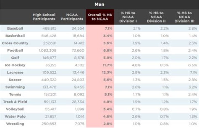Click the % HS to NCAA Division I header
This screenshot has width=199, height=128.
pos(127,17)
